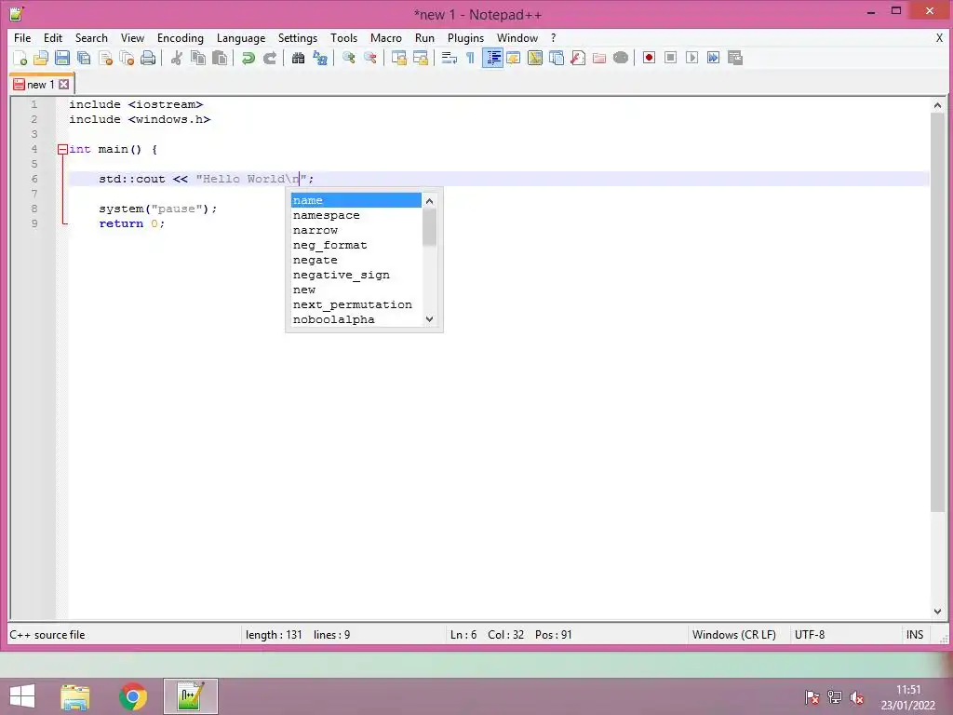This screenshot has width=953, height=715.
Task: Open the Encoding menu
Action: 181,37
